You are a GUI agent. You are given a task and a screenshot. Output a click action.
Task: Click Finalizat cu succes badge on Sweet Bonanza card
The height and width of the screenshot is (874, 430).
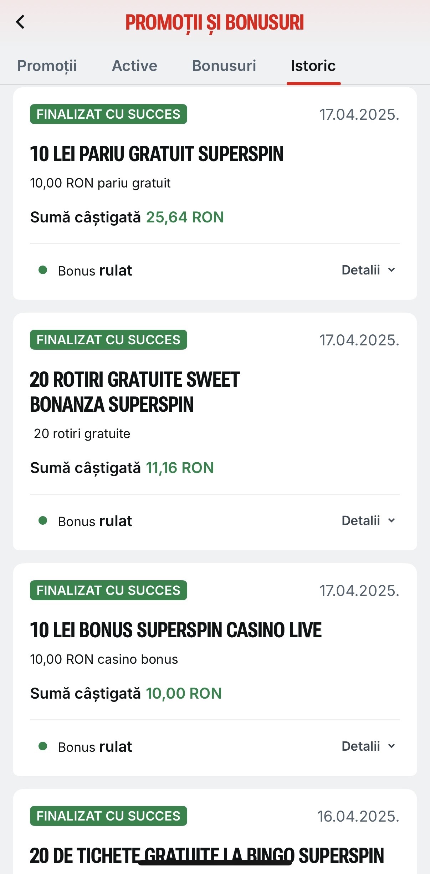point(108,340)
